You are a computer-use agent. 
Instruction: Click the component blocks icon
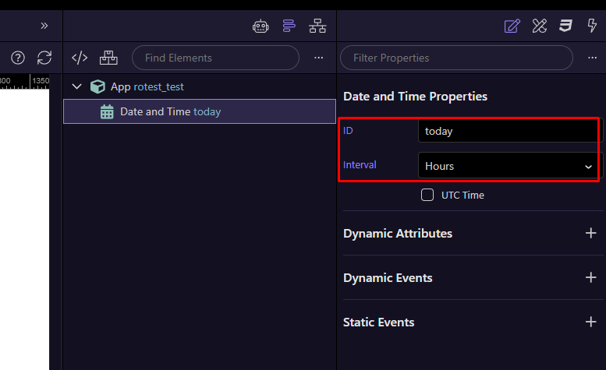(x=108, y=58)
